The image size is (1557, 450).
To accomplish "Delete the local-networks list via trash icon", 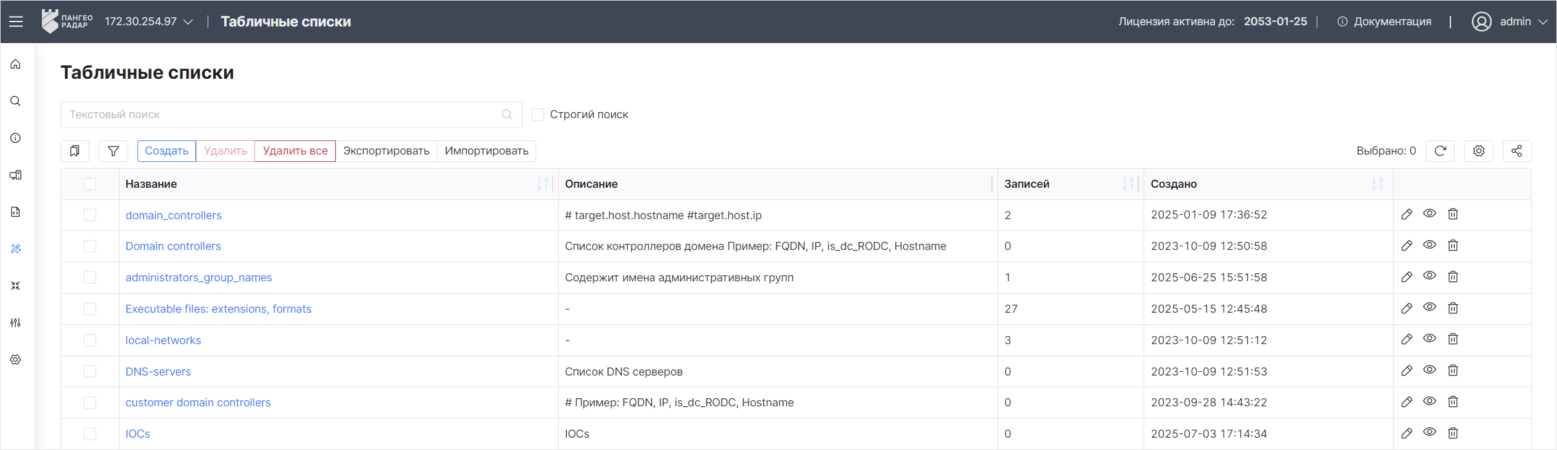I will (1453, 339).
